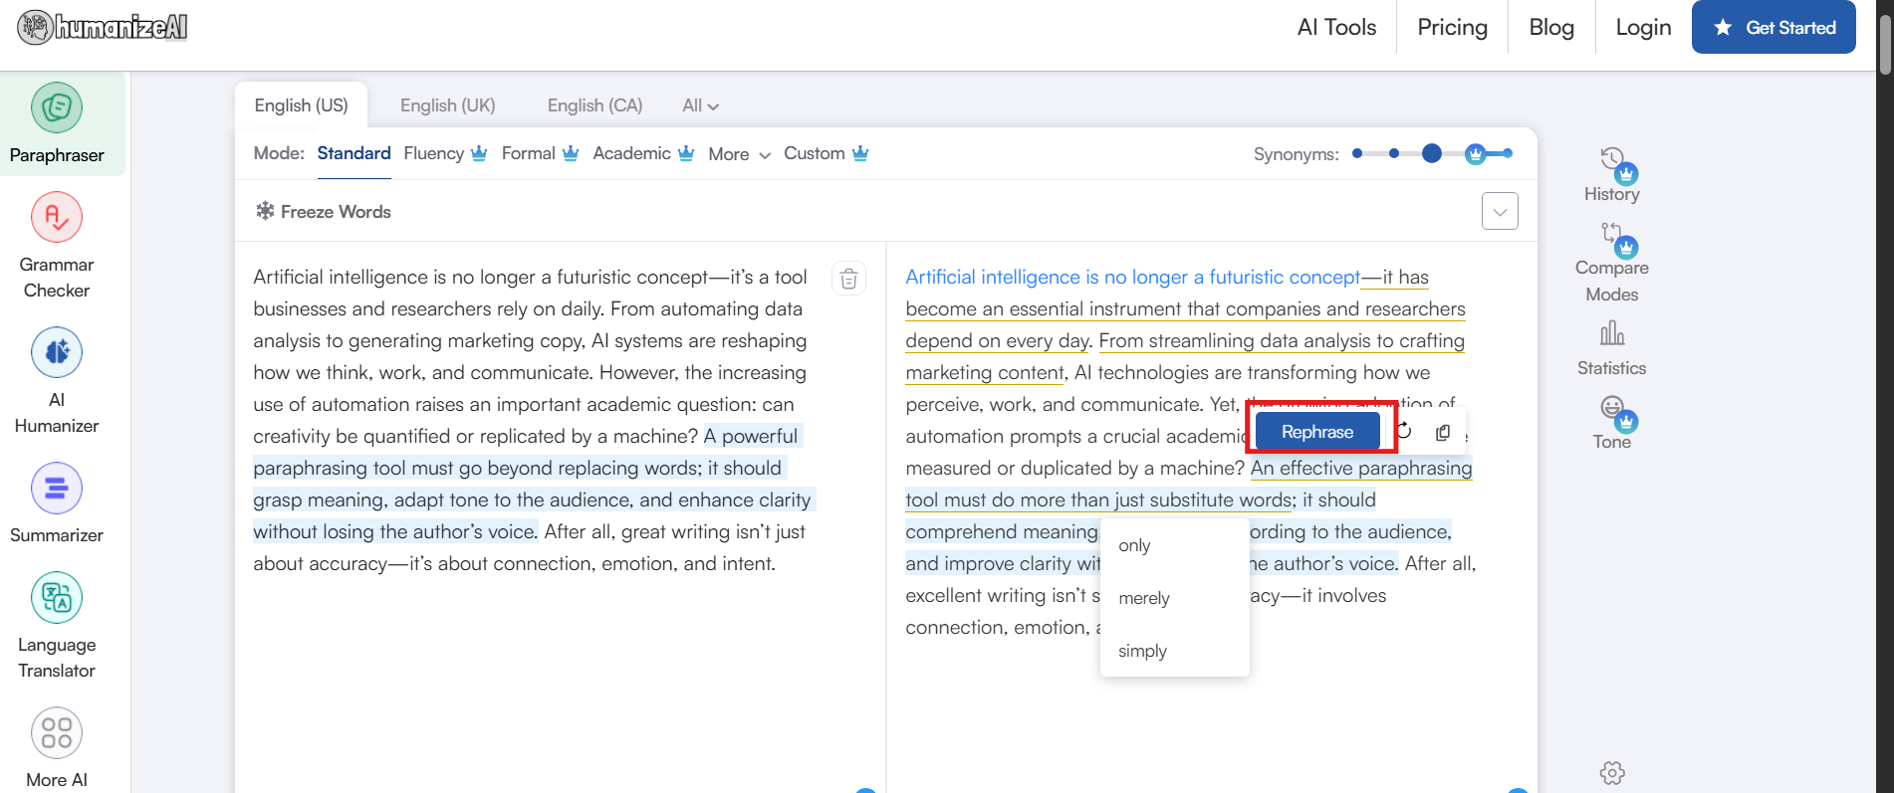
Task: Open the Paraphraser tool in sidebar
Action: pyautogui.click(x=57, y=123)
